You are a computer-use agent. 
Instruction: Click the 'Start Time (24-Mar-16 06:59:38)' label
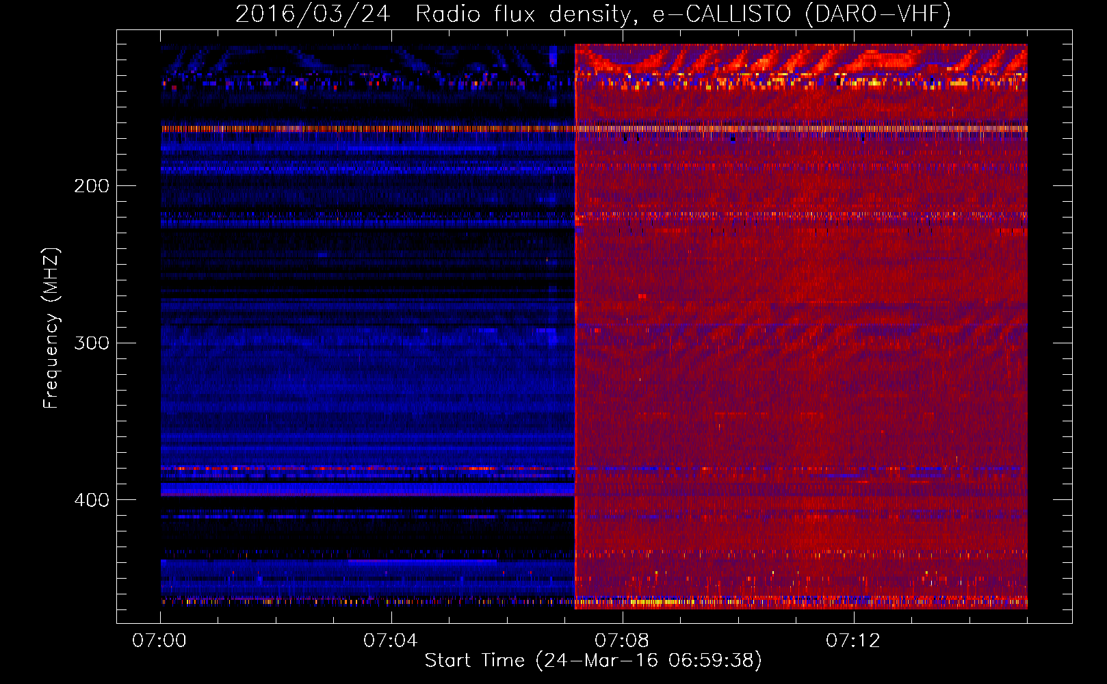[x=593, y=661]
